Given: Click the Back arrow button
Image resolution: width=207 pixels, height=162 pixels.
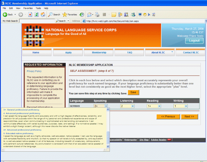Looking at the screenshot, I should (x=8, y=14).
